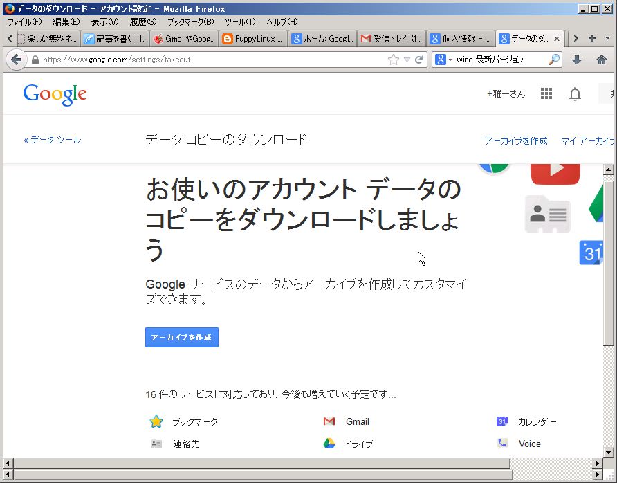Switch to the 記事を書く tab
Viewport: 617px width, 483px height.
[x=115, y=39]
